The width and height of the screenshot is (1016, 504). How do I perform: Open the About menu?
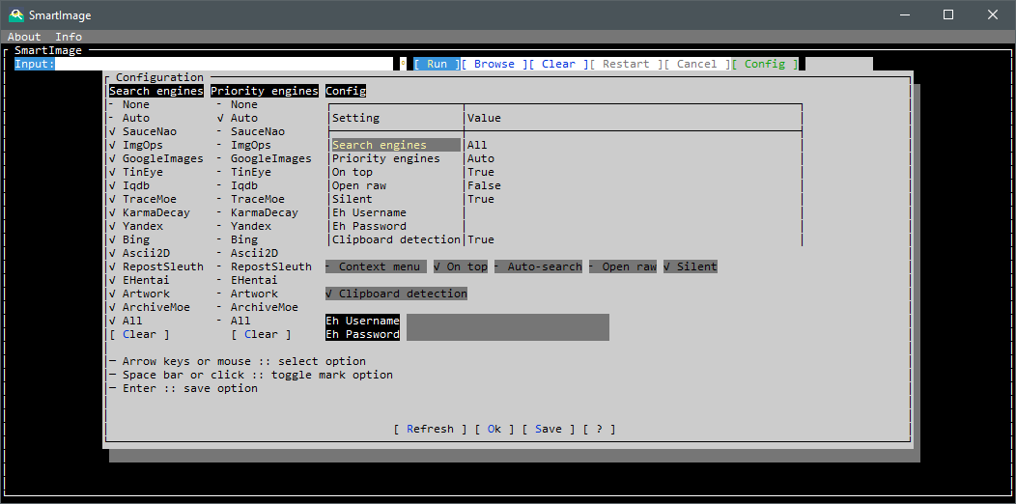coord(24,37)
